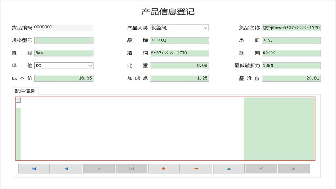
Task: Jump to the last record
Action: [x=132, y=169]
